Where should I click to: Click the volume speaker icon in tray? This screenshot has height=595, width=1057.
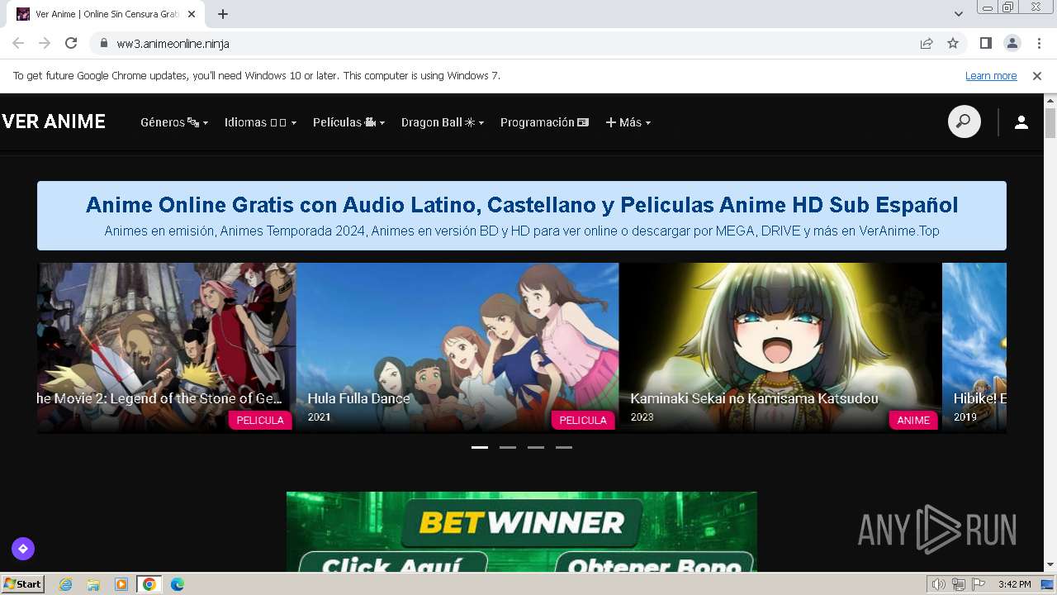point(939,584)
